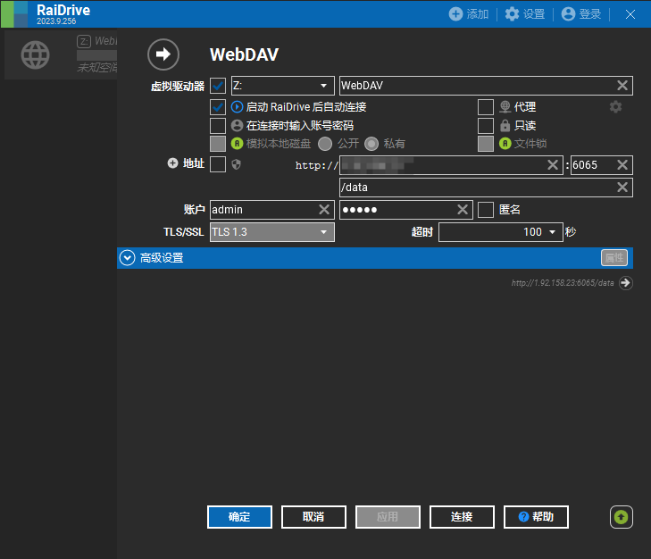The image size is (651, 559).
Task: Open the Z: drive letter dropdown
Action: point(283,86)
